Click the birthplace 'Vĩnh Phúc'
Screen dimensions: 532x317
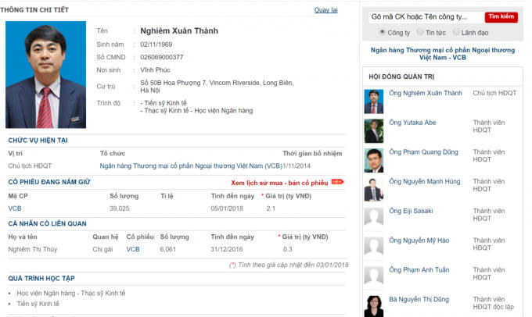tap(156, 70)
